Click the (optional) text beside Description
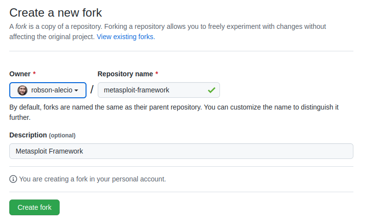The height and width of the screenshot is (223, 371). point(62,135)
